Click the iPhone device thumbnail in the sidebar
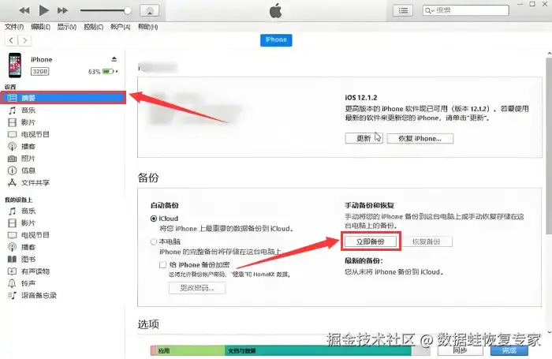Viewport: 552px width, 359px height. [x=15, y=65]
